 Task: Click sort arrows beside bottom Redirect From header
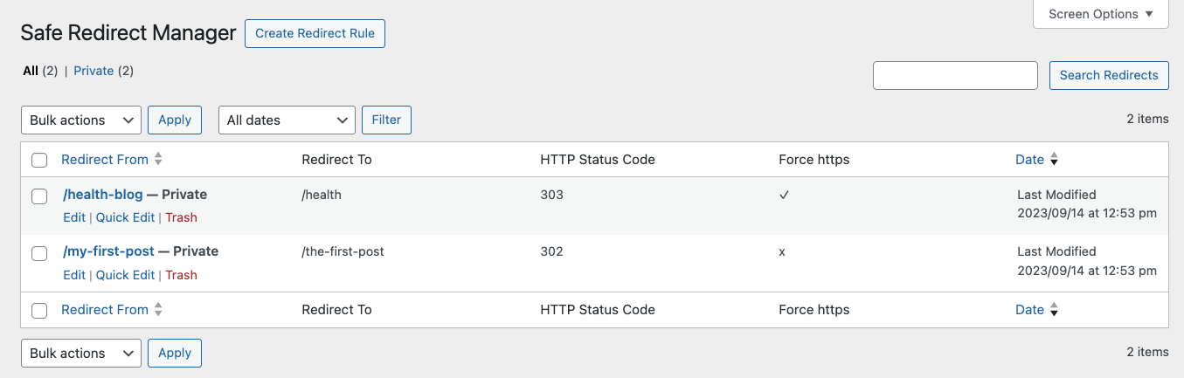(158, 309)
